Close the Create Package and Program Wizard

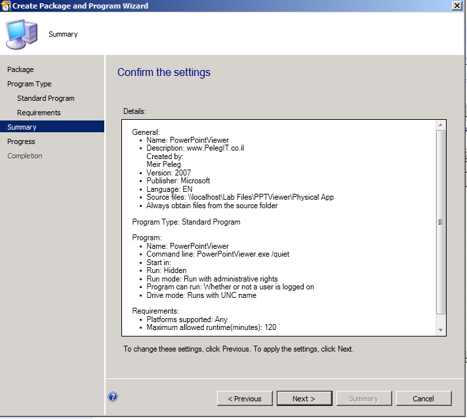click(457, 6)
